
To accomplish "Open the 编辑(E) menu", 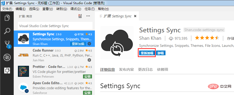I will coord(21,9).
